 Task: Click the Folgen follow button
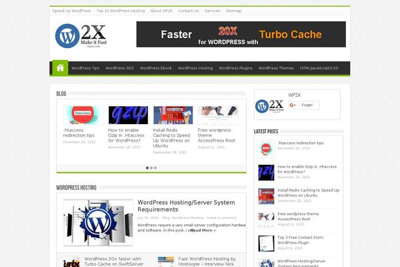[x=304, y=105]
